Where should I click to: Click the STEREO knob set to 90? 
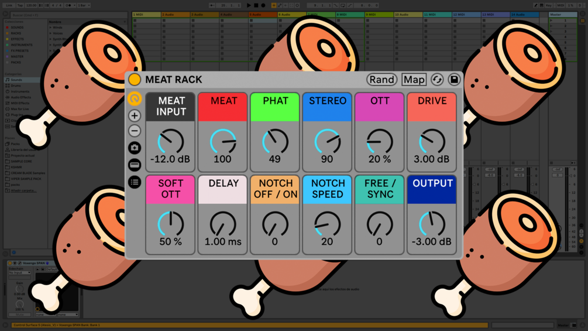click(327, 142)
